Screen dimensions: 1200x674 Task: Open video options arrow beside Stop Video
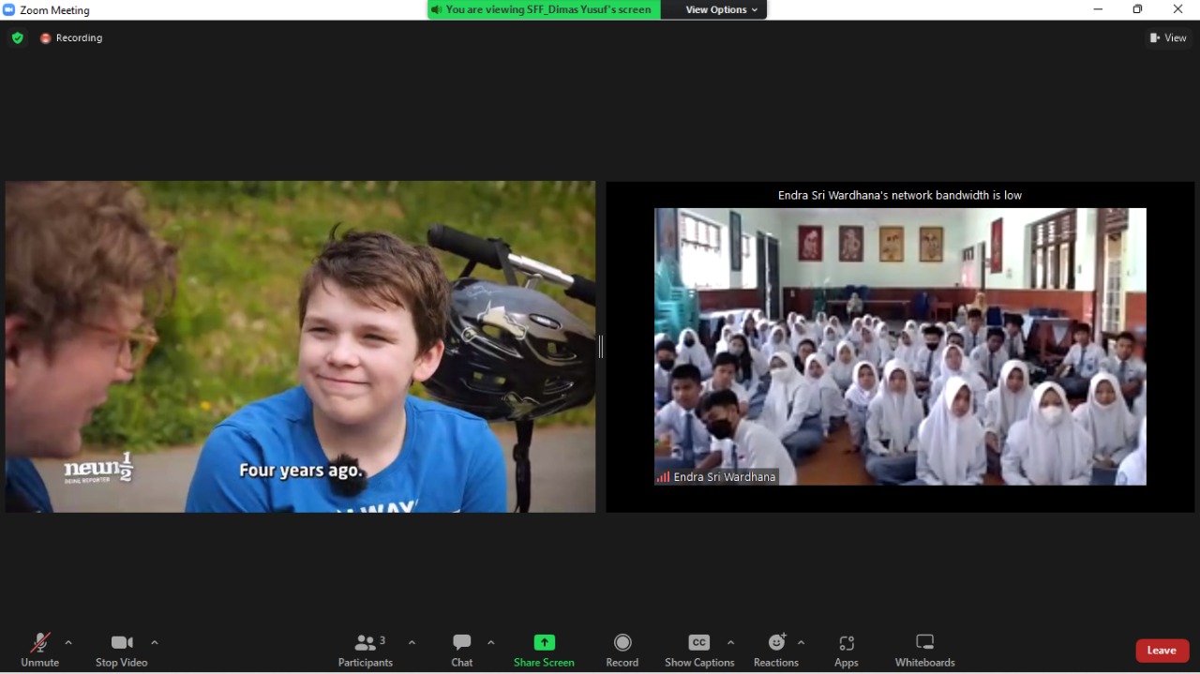(x=155, y=643)
